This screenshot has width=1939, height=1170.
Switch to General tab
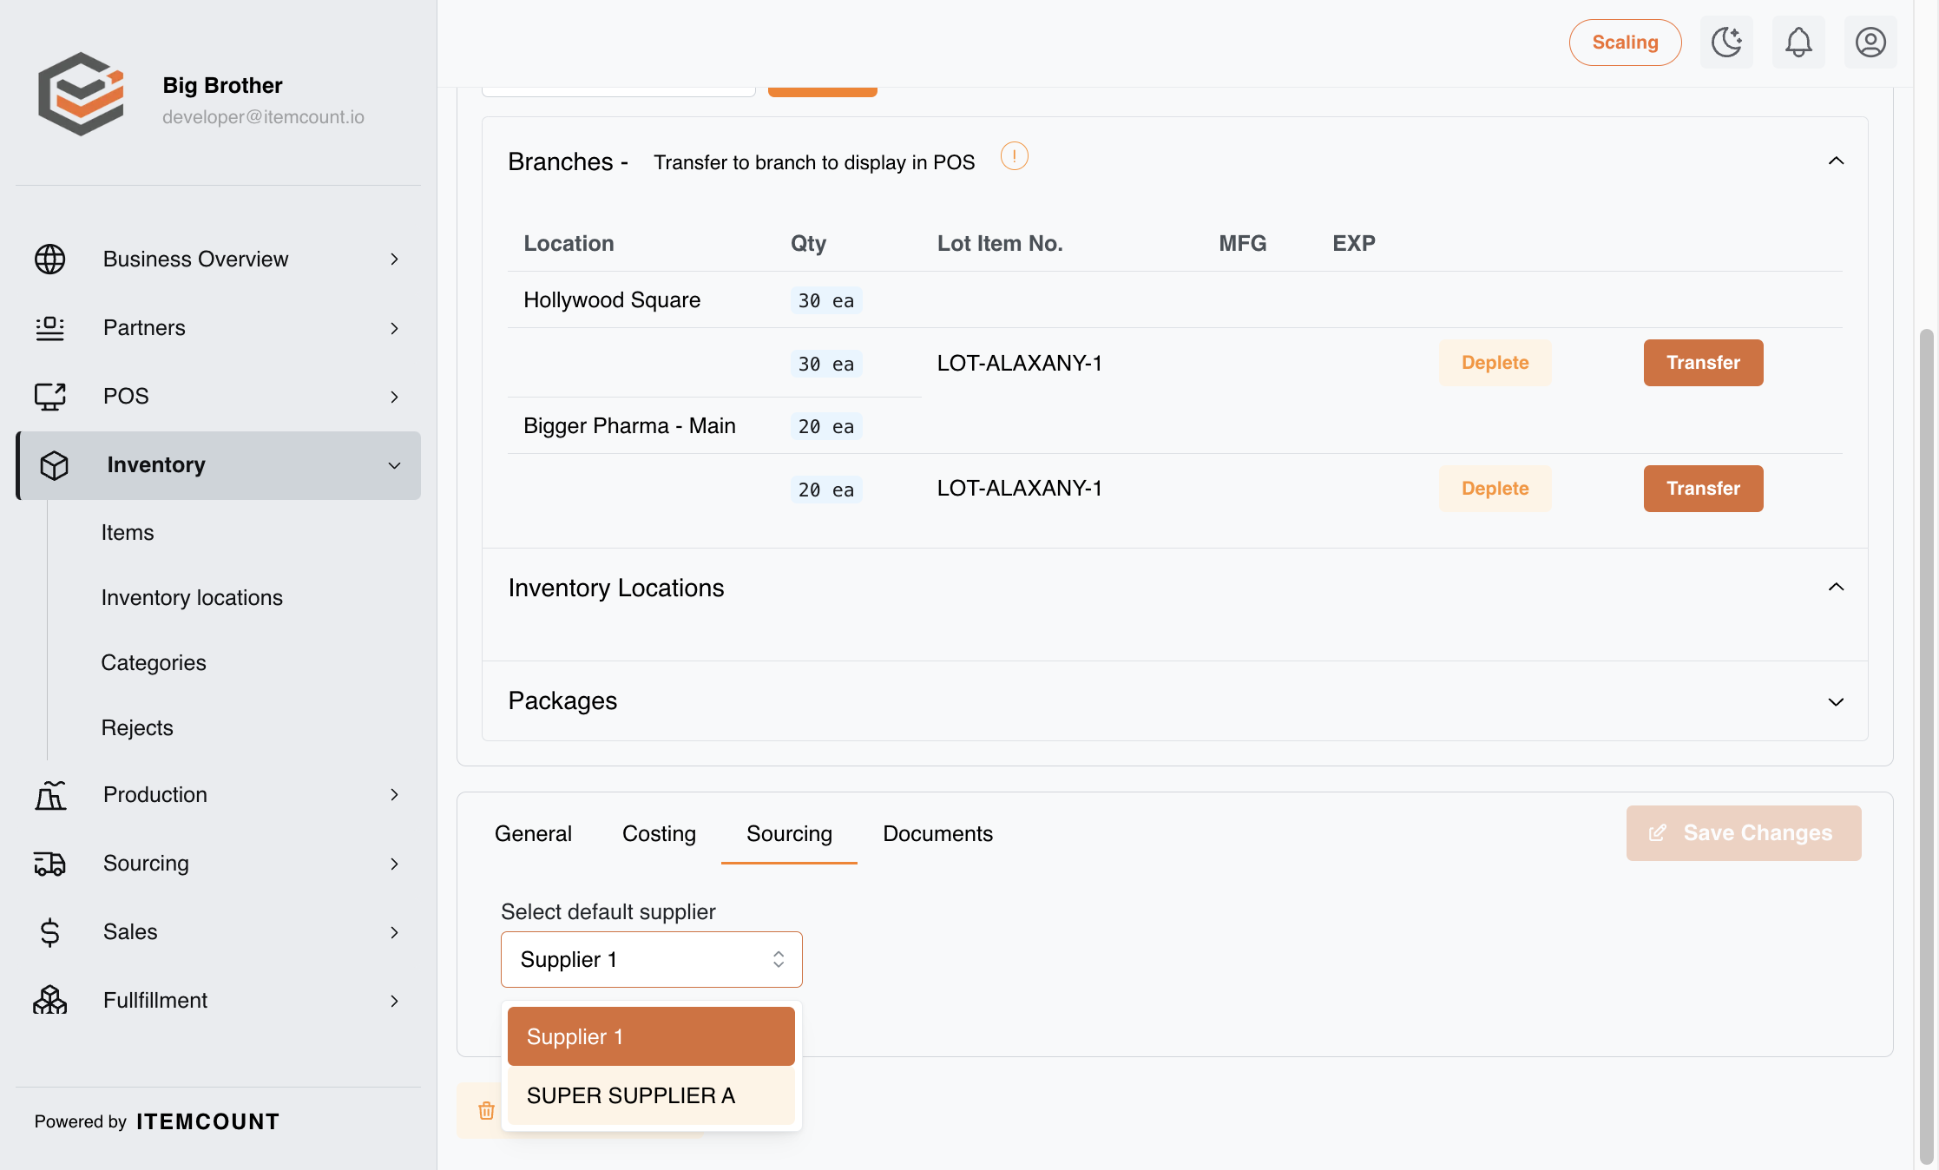point(533,833)
